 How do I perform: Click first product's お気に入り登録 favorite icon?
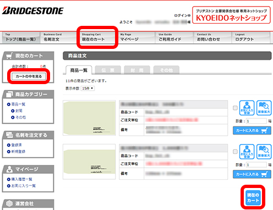247,108
